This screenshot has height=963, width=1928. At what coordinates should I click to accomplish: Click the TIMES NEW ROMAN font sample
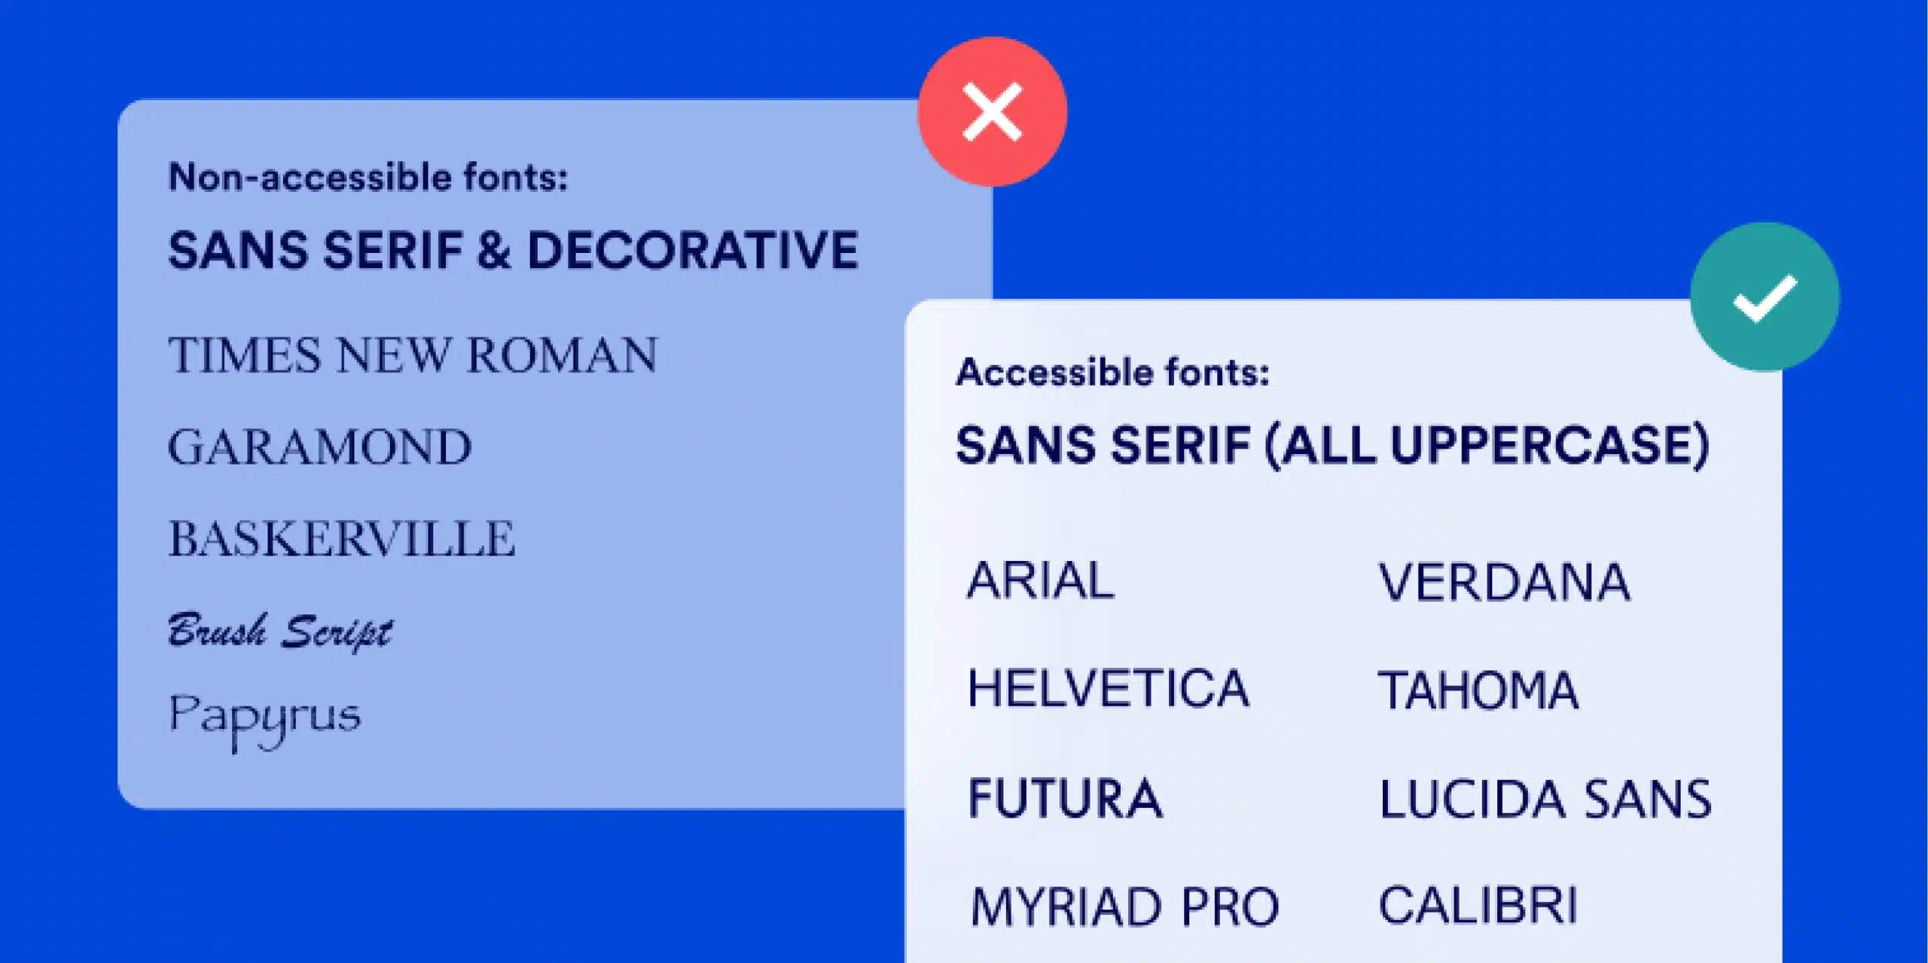(413, 355)
